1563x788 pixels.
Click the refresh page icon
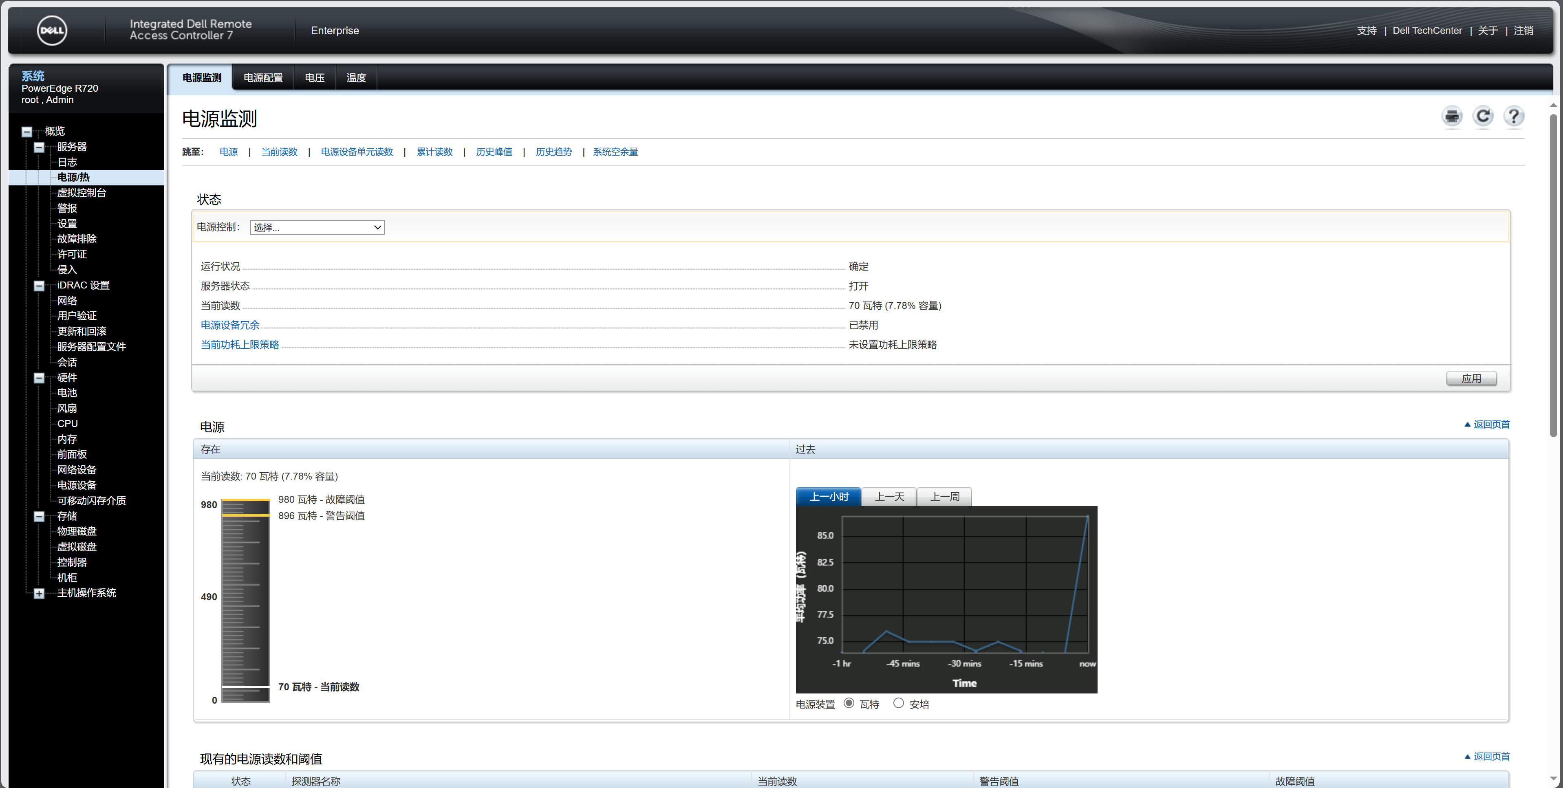(x=1483, y=117)
